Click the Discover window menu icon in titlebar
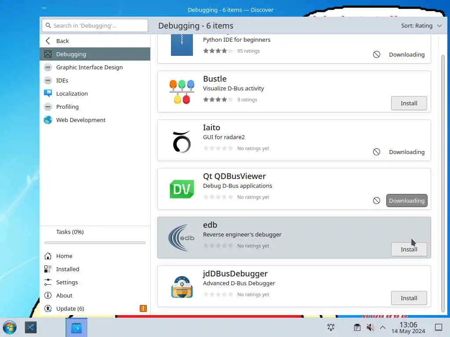This screenshot has height=337, width=450. [x=44, y=8]
